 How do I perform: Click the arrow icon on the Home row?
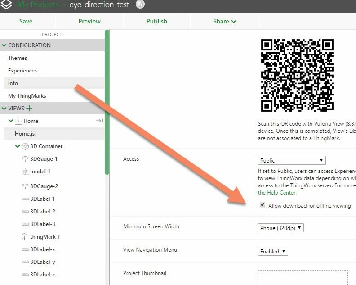[99, 121]
